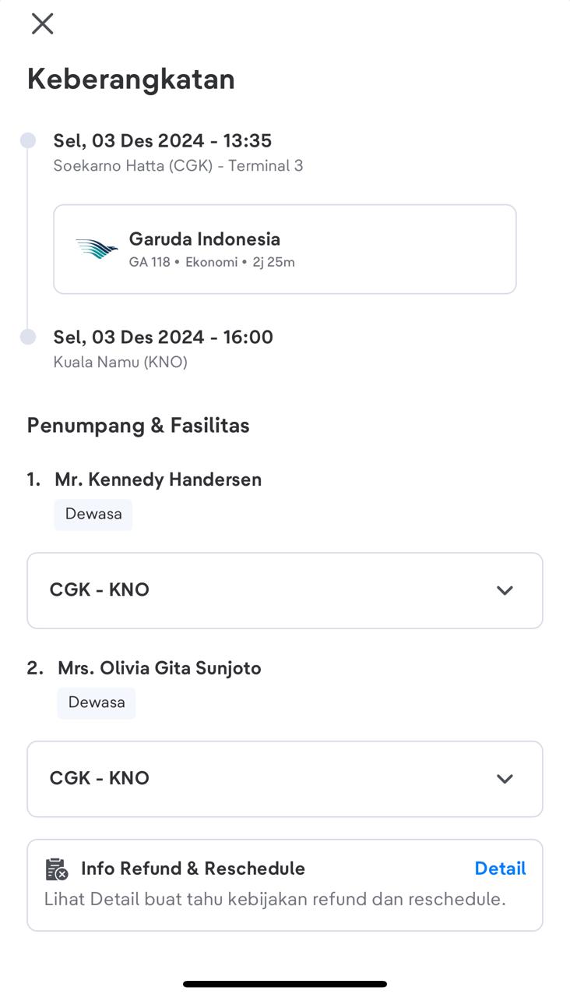The image size is (570, 998).
Task: Select the Garuda Indonesia airline name
Action: [204, 239]
